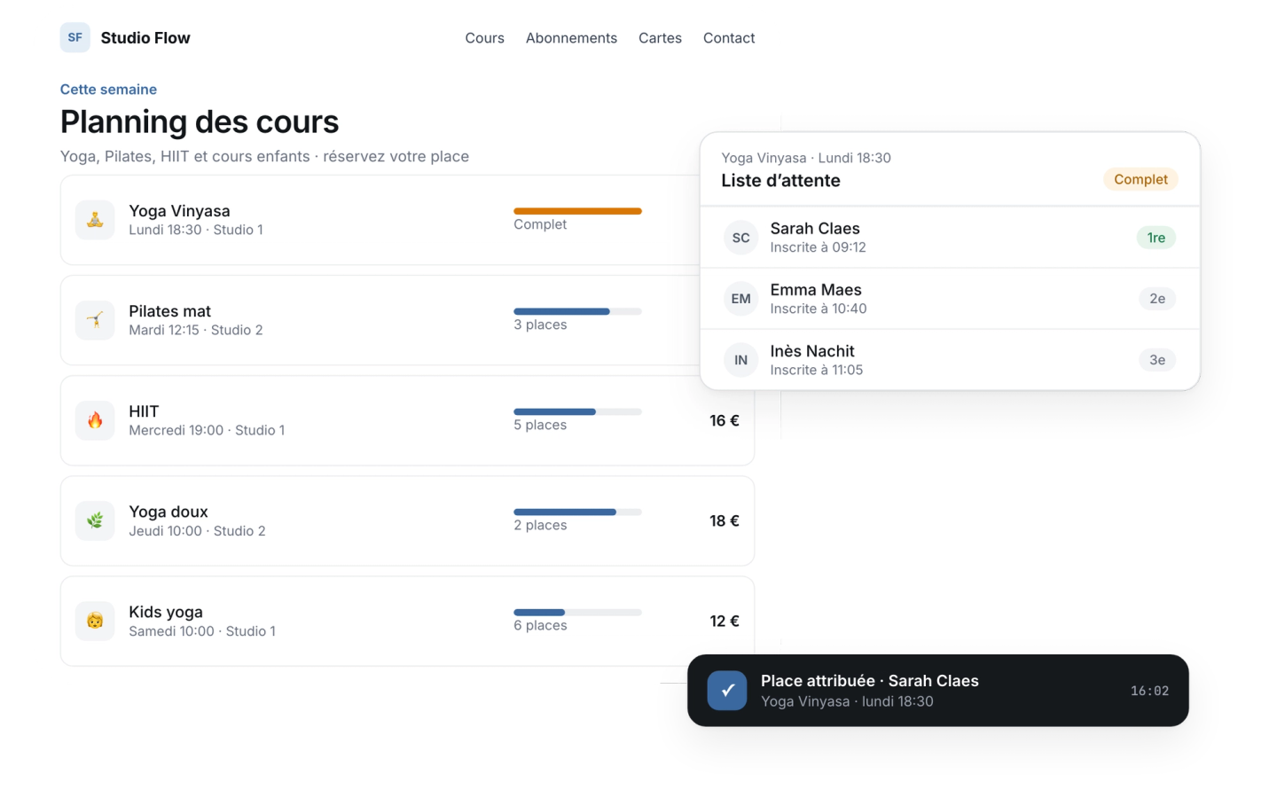Click the SF Studio Flow logo badge
1277x798 pixels.
[x=75, y=38]
